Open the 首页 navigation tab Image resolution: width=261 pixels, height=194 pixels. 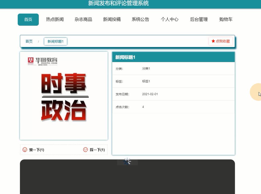[x=28, y=19]
